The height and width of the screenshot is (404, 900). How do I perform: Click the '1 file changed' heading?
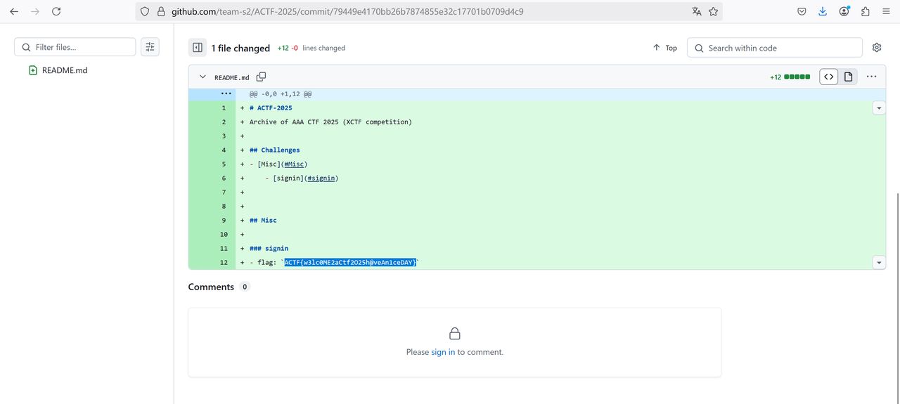(240, 48)
